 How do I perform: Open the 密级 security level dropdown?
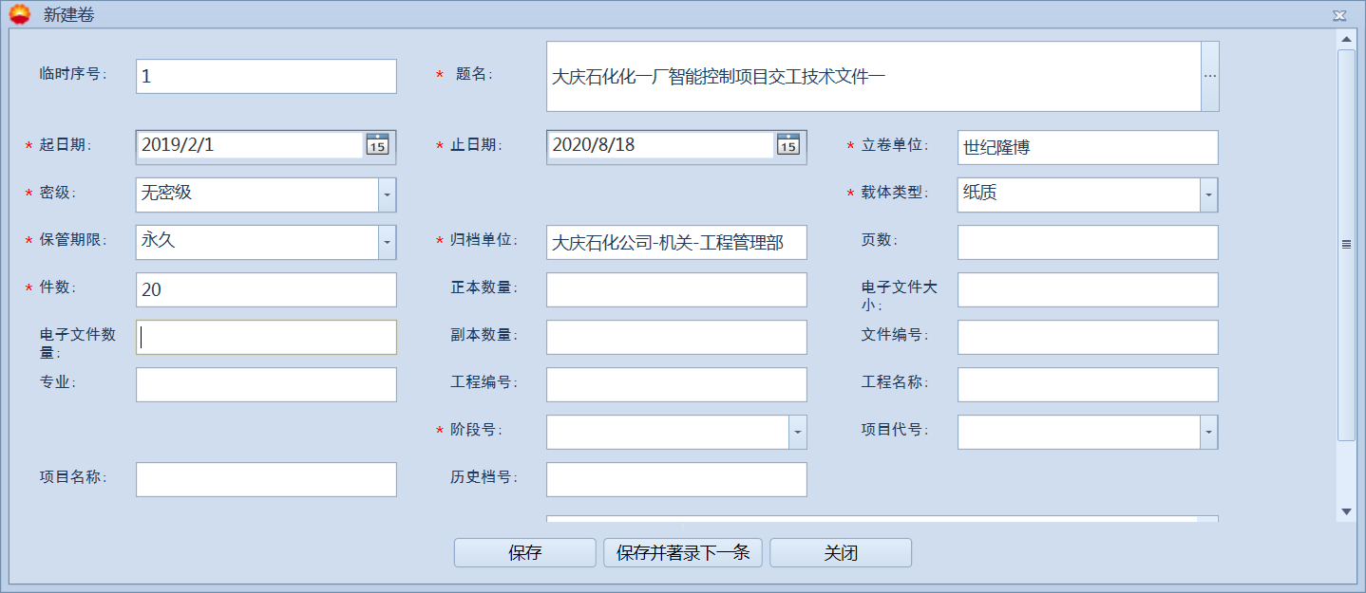[387, 195]
